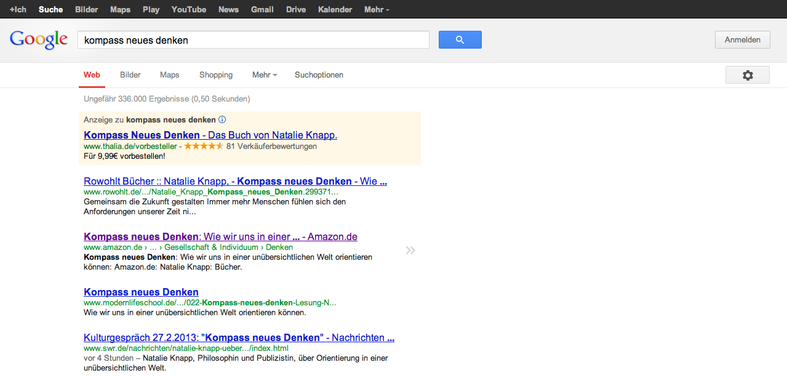Click the Google logo
Viewport: 787px width, 378px height.
click(39, 39)
